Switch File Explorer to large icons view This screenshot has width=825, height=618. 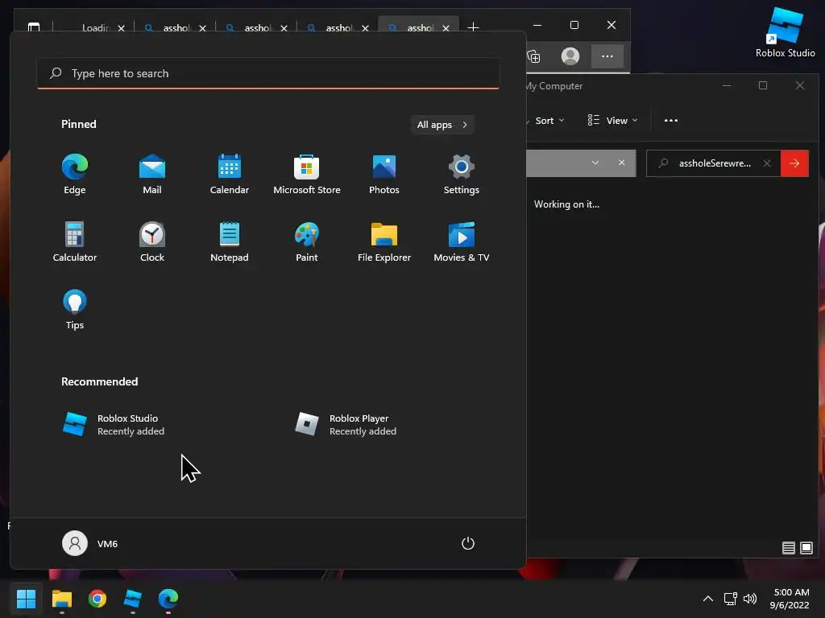coord(806,548)
